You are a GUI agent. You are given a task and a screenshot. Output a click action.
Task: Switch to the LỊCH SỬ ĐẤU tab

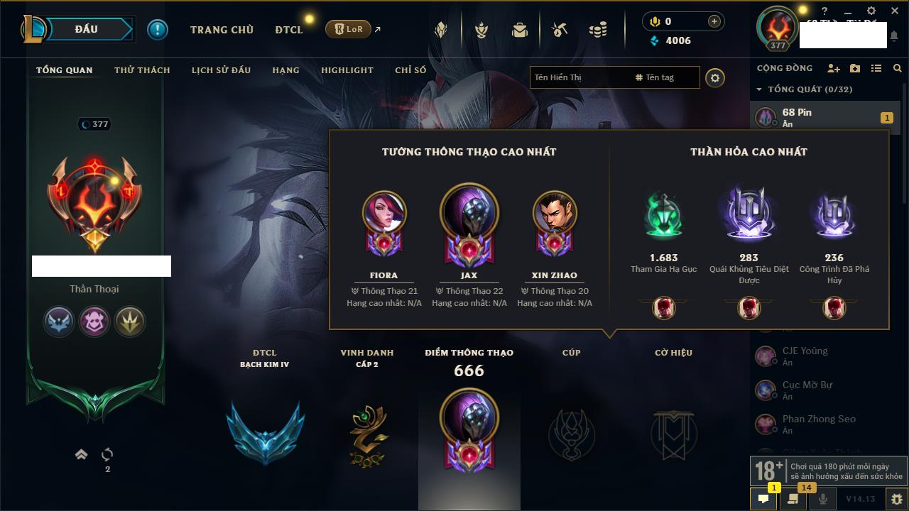tap(222, 70)
